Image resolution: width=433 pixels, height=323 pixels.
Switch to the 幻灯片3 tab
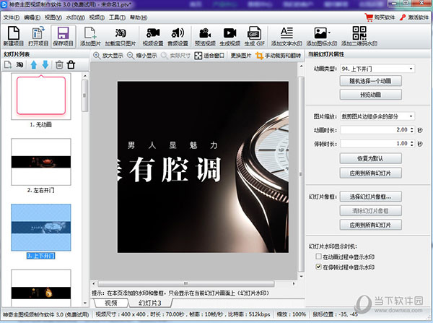point(150,303)
